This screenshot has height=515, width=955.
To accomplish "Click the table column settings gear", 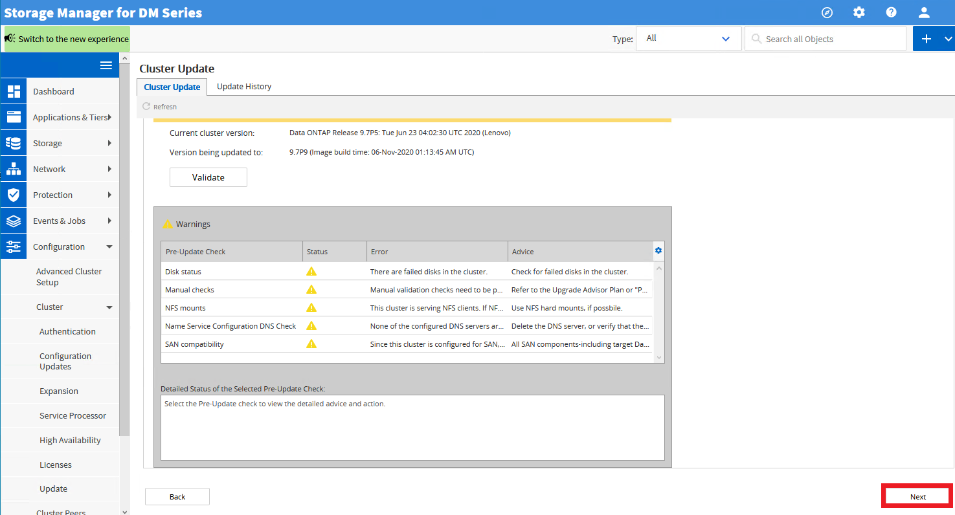I will click(658, 250).
